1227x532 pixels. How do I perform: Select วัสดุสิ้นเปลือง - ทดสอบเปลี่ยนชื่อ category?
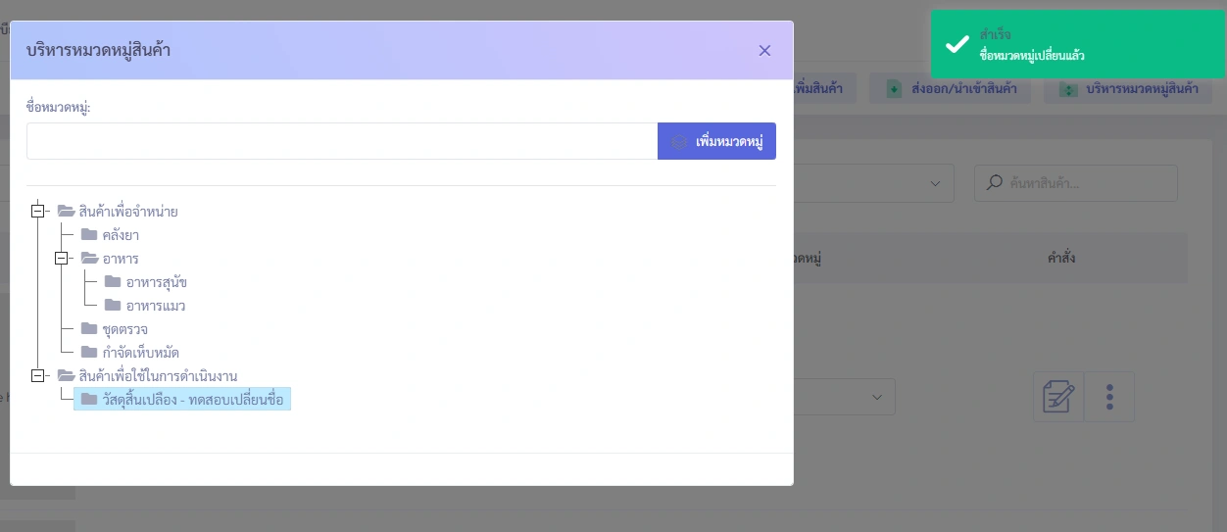192,400
